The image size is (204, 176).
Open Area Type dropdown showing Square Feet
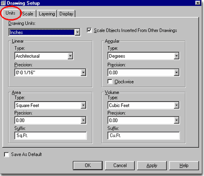[50, 105]
